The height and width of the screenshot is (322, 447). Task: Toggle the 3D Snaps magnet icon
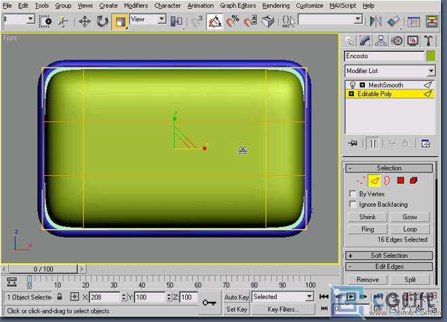(196, 22)
